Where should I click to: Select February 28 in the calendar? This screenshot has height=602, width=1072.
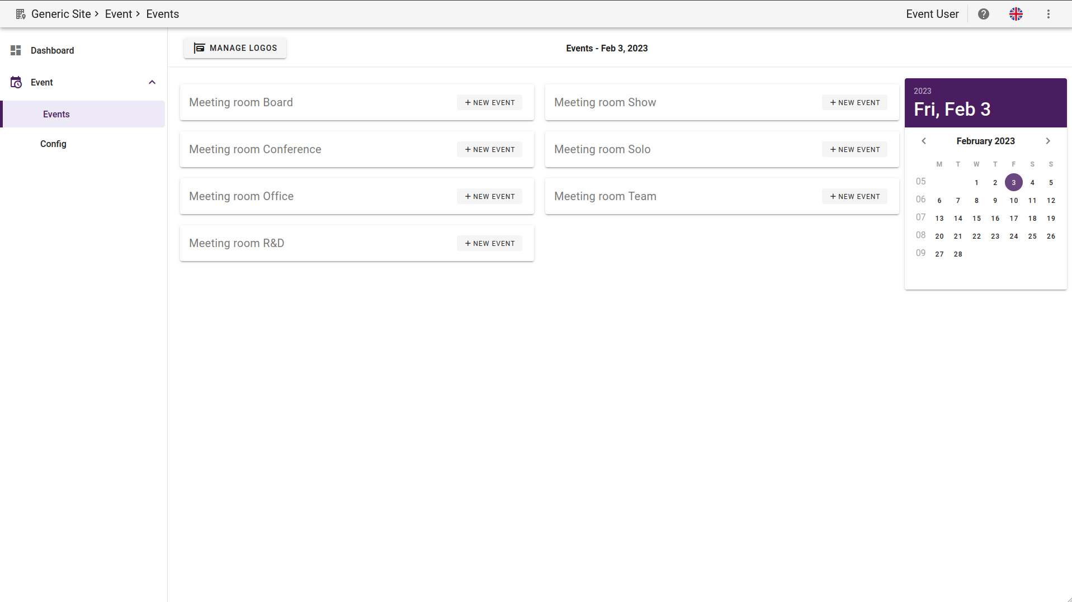click(x=958, y=254)
